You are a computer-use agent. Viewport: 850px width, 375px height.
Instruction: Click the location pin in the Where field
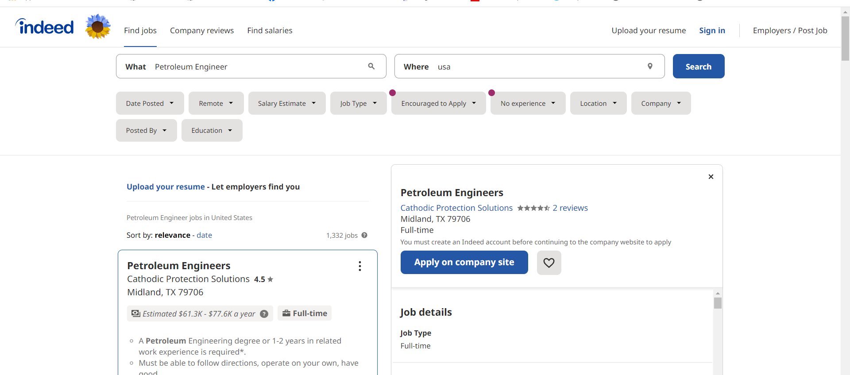(x=650, y=66)
